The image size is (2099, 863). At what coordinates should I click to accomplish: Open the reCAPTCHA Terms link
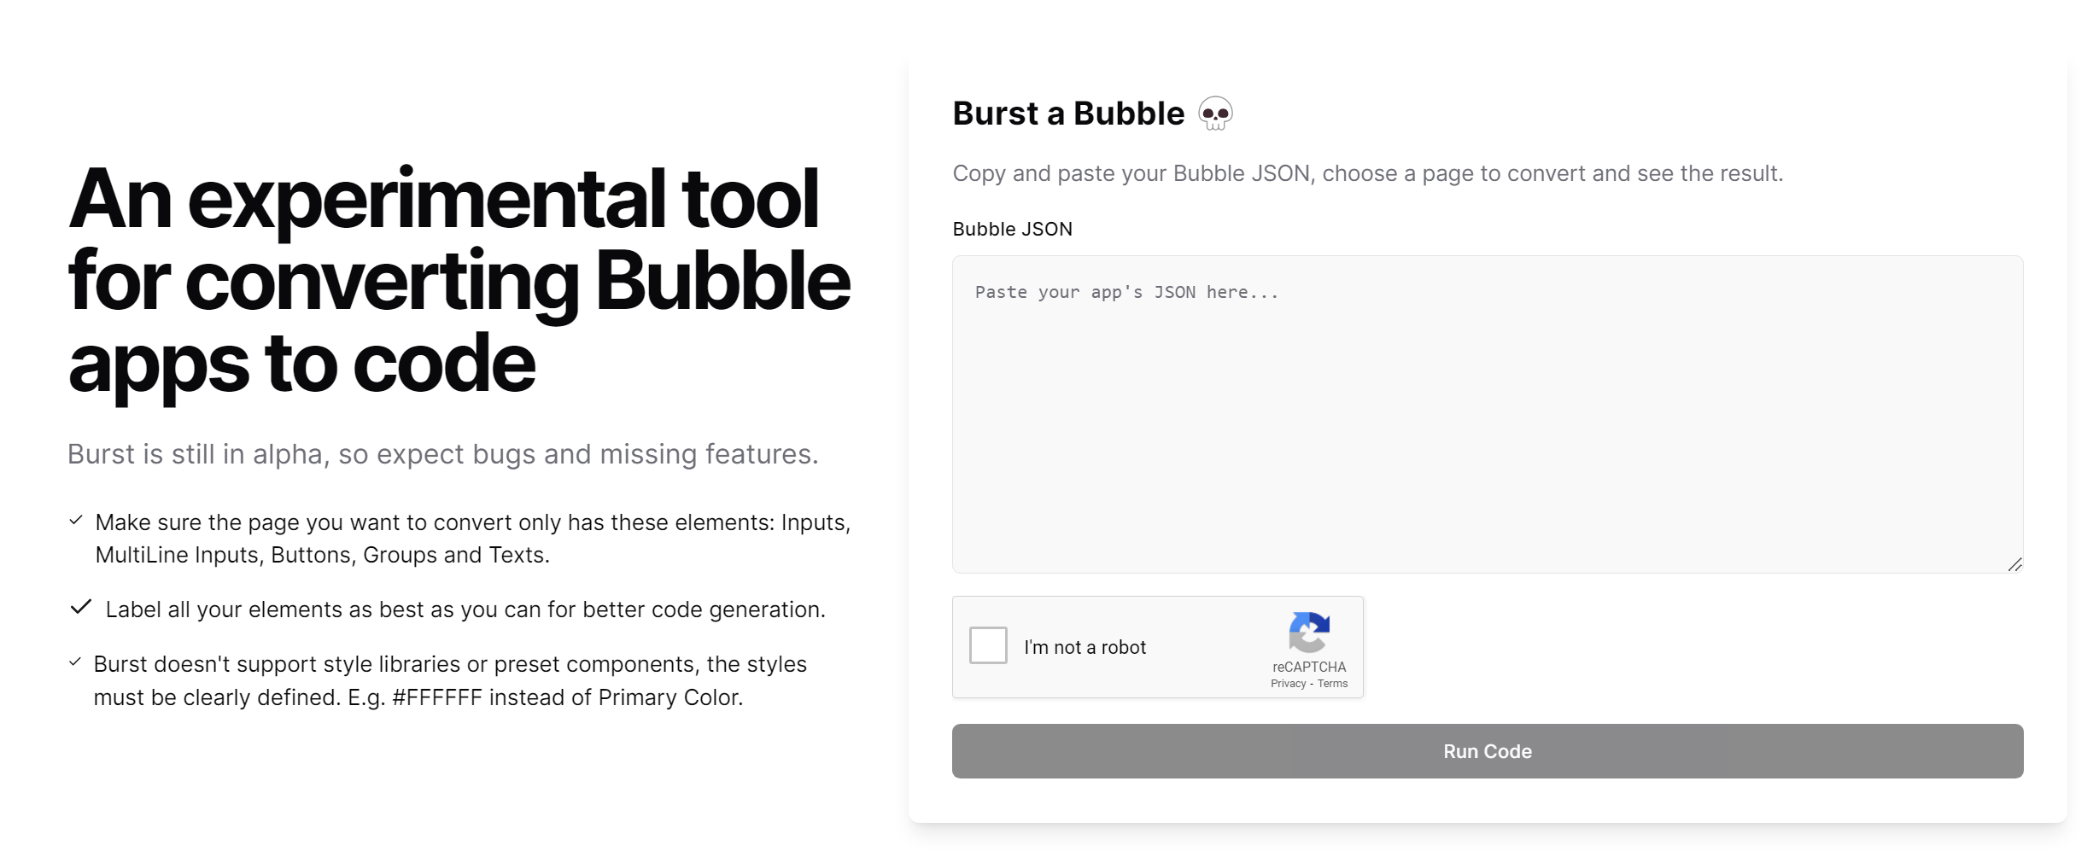coord(1332,684)
